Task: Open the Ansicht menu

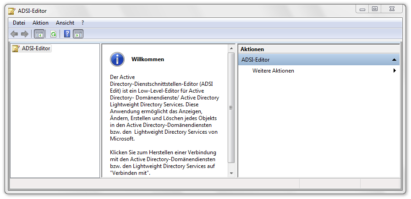Action: click(65, 22)
